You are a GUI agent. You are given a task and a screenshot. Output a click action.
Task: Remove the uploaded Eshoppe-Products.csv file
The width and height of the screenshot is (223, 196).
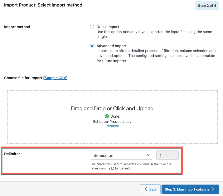[x=112, y=126]
